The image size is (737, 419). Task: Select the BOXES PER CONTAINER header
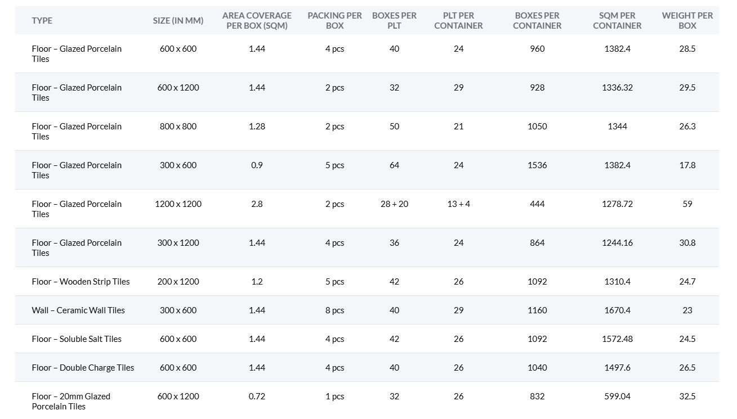click(x=537, y=21)
